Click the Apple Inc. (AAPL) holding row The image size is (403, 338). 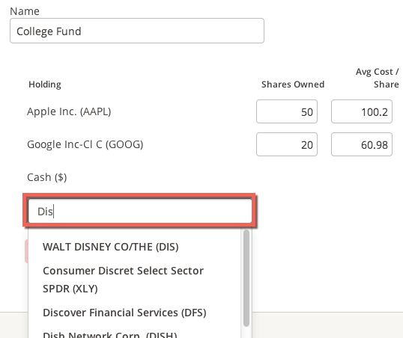click(69, 111)
